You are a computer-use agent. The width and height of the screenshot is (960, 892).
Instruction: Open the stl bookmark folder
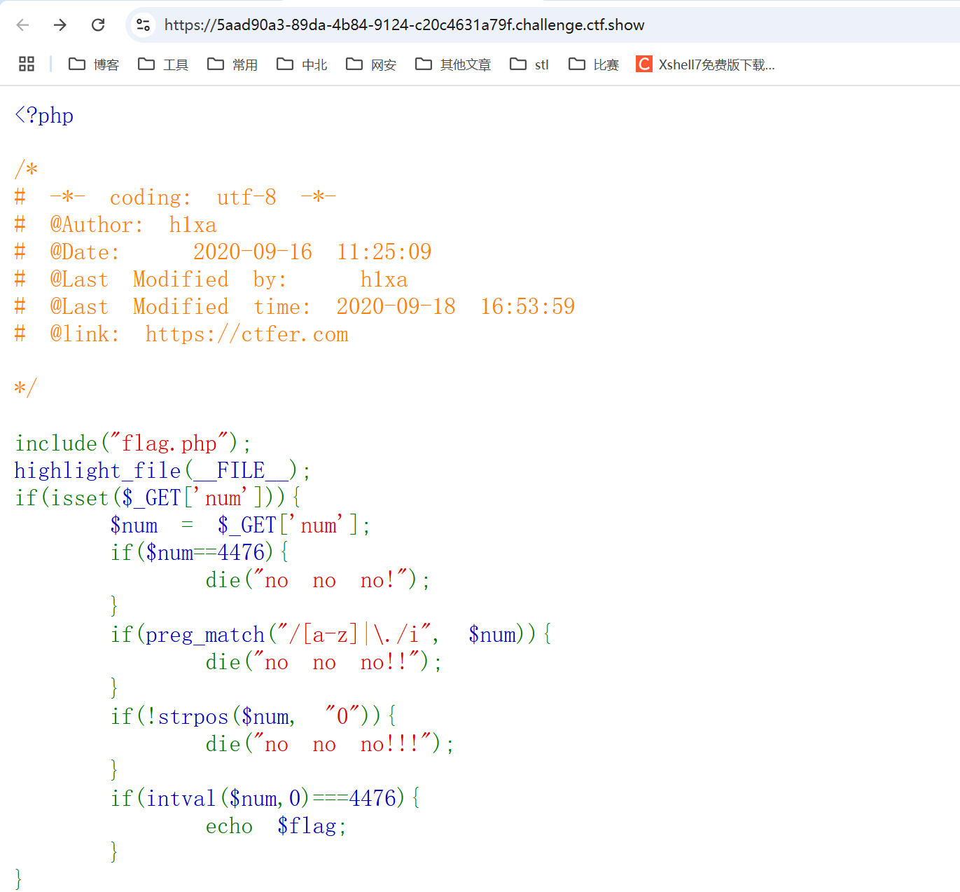pyautogui.click(x=529, y=64)
